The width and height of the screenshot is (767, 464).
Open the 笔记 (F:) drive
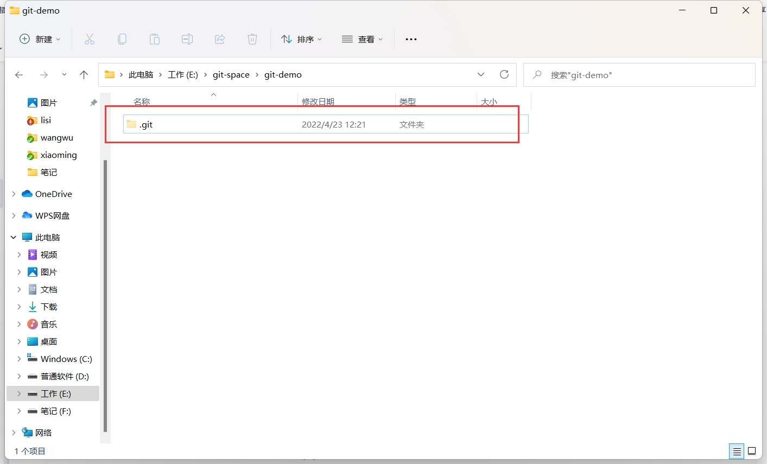coord(56,411)
